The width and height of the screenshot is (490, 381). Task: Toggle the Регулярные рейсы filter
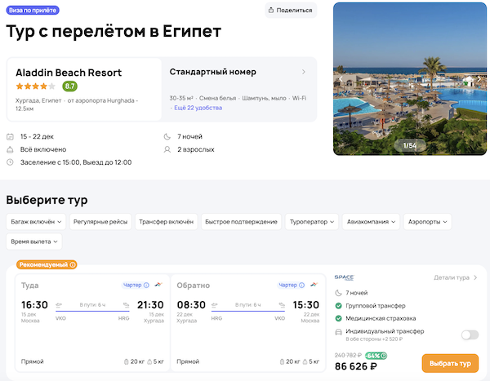click(99, 221)
